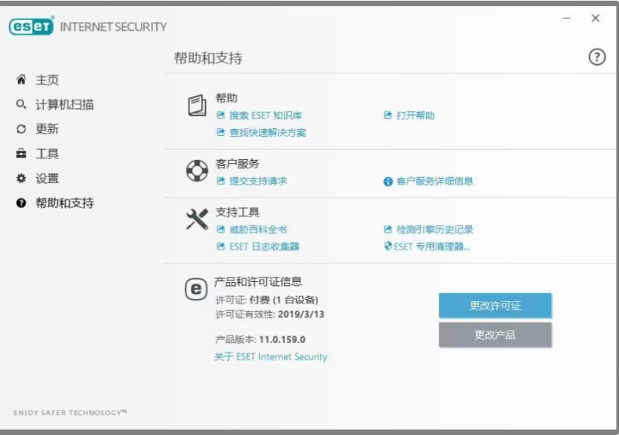Click 关于 ESET Internet Security link
The width and height of the screenshot is (619, 435).
coord(271,356)
